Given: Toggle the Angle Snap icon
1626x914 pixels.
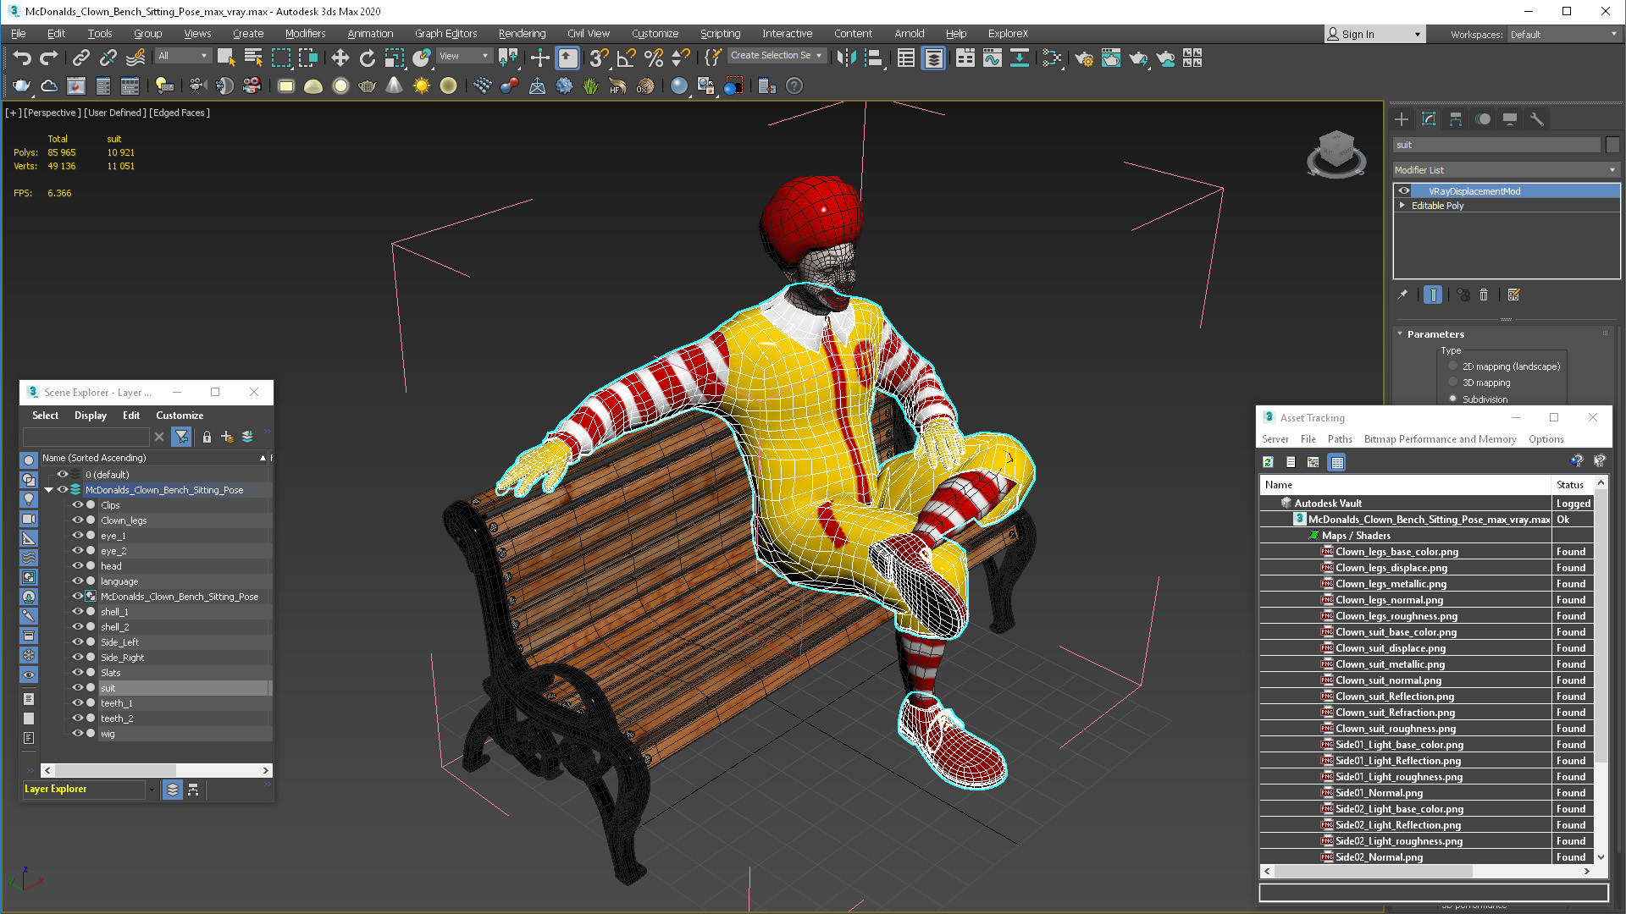Looking at the screenshot, I should [626, 58].
